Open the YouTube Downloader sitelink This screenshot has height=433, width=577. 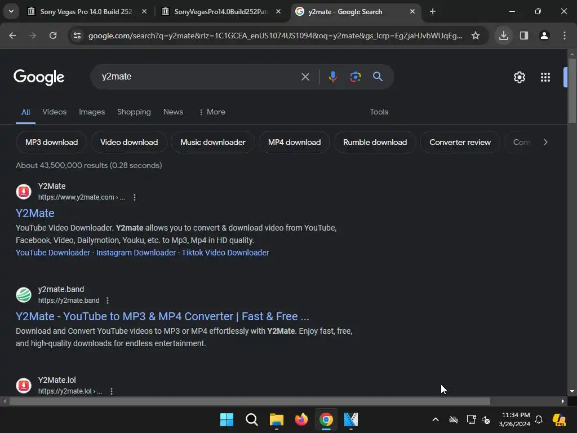coord(53,253)
